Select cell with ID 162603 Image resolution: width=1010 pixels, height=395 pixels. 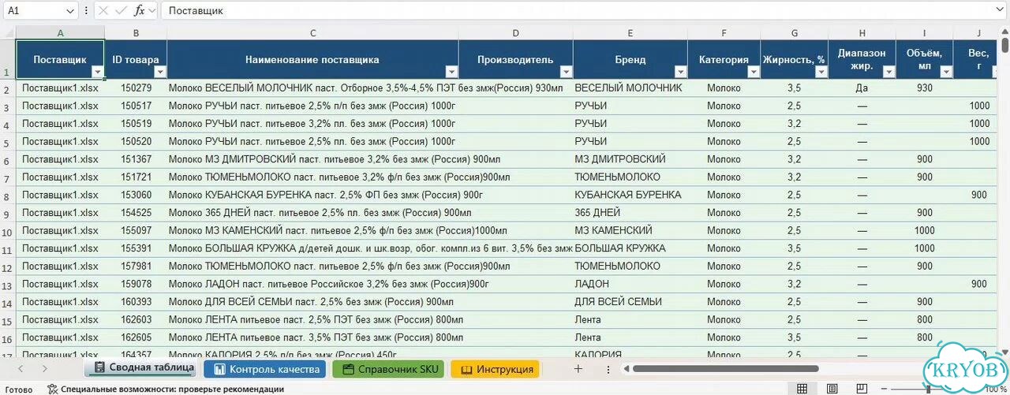coord(136,320)
